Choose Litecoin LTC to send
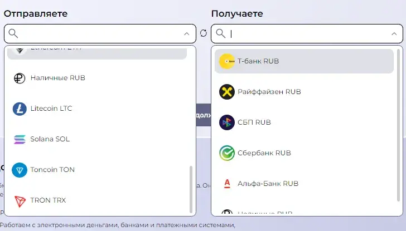This screenshot has width=406, height=231. tap(97, 109)
